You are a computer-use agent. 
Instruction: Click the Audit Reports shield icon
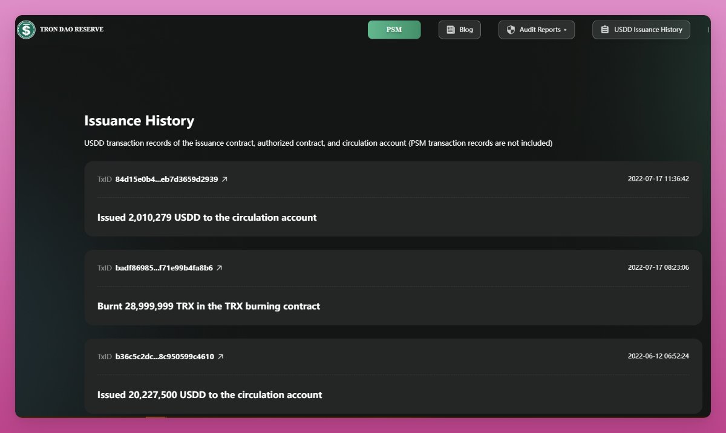click(511, 30)
